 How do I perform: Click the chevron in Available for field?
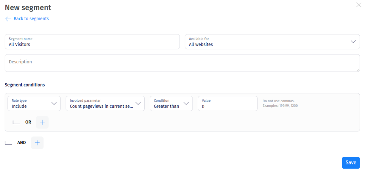[x=353, y=42]
